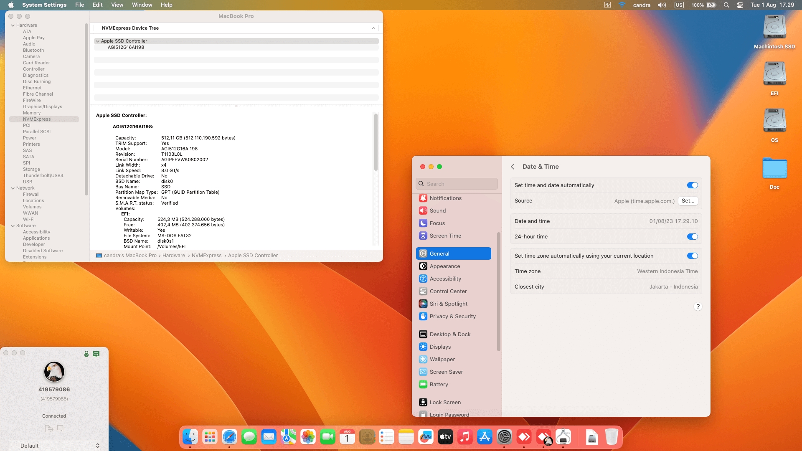Collapse the NVMExpress Device Tree section
This screenshot has height=451, width=802.
point(374,28)
